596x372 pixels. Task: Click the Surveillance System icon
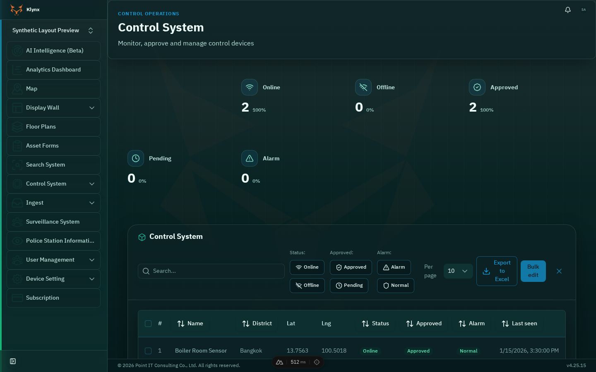(17, 222)
